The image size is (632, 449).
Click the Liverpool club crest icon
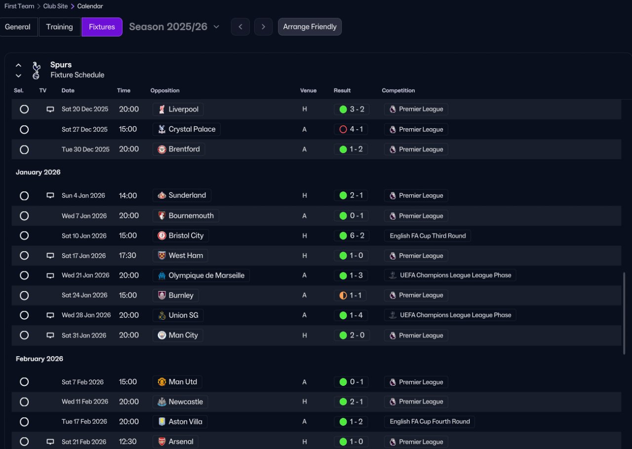161,109
